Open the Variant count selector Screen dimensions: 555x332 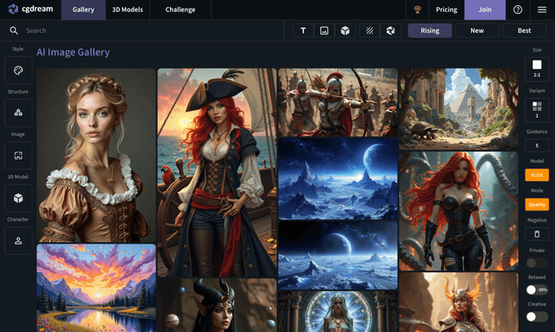click(537, 110)
